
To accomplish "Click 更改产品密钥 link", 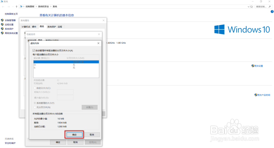I will (x=264, y=95).
